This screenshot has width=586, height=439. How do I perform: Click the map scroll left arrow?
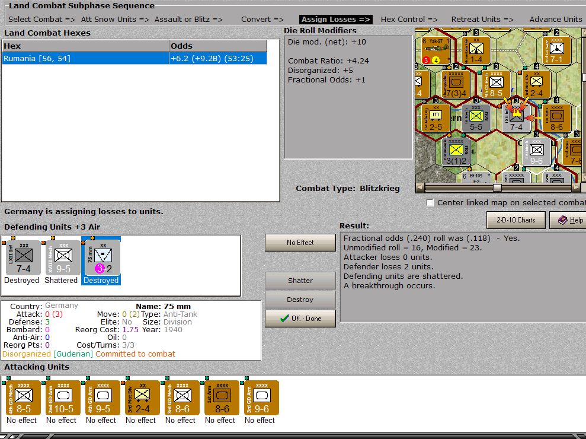pos(420,187)
